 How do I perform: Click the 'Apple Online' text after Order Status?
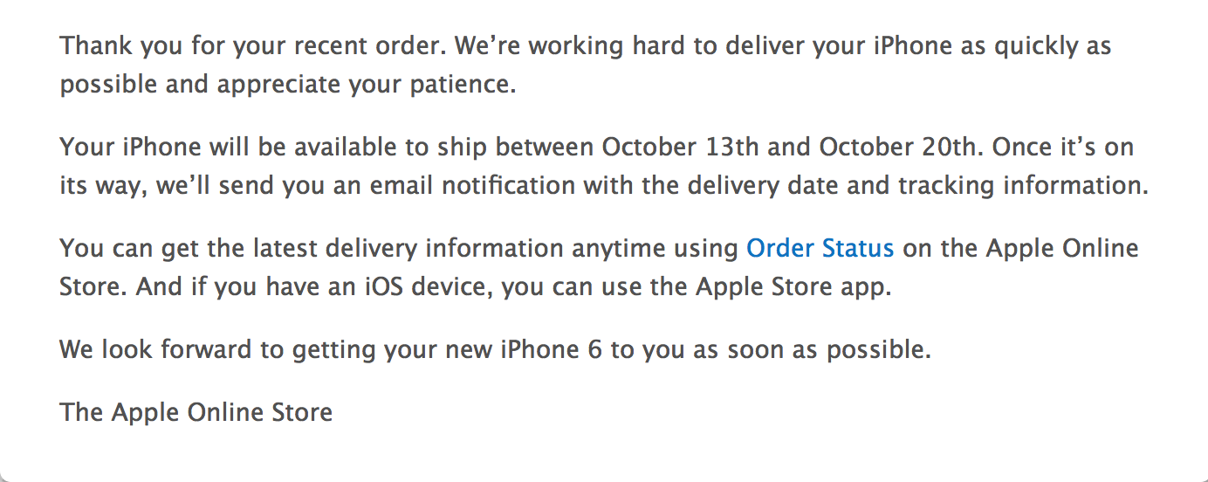(x=1062, y=249)
